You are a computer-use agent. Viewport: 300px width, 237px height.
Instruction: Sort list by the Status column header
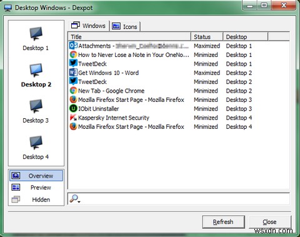tap(207, 37)
